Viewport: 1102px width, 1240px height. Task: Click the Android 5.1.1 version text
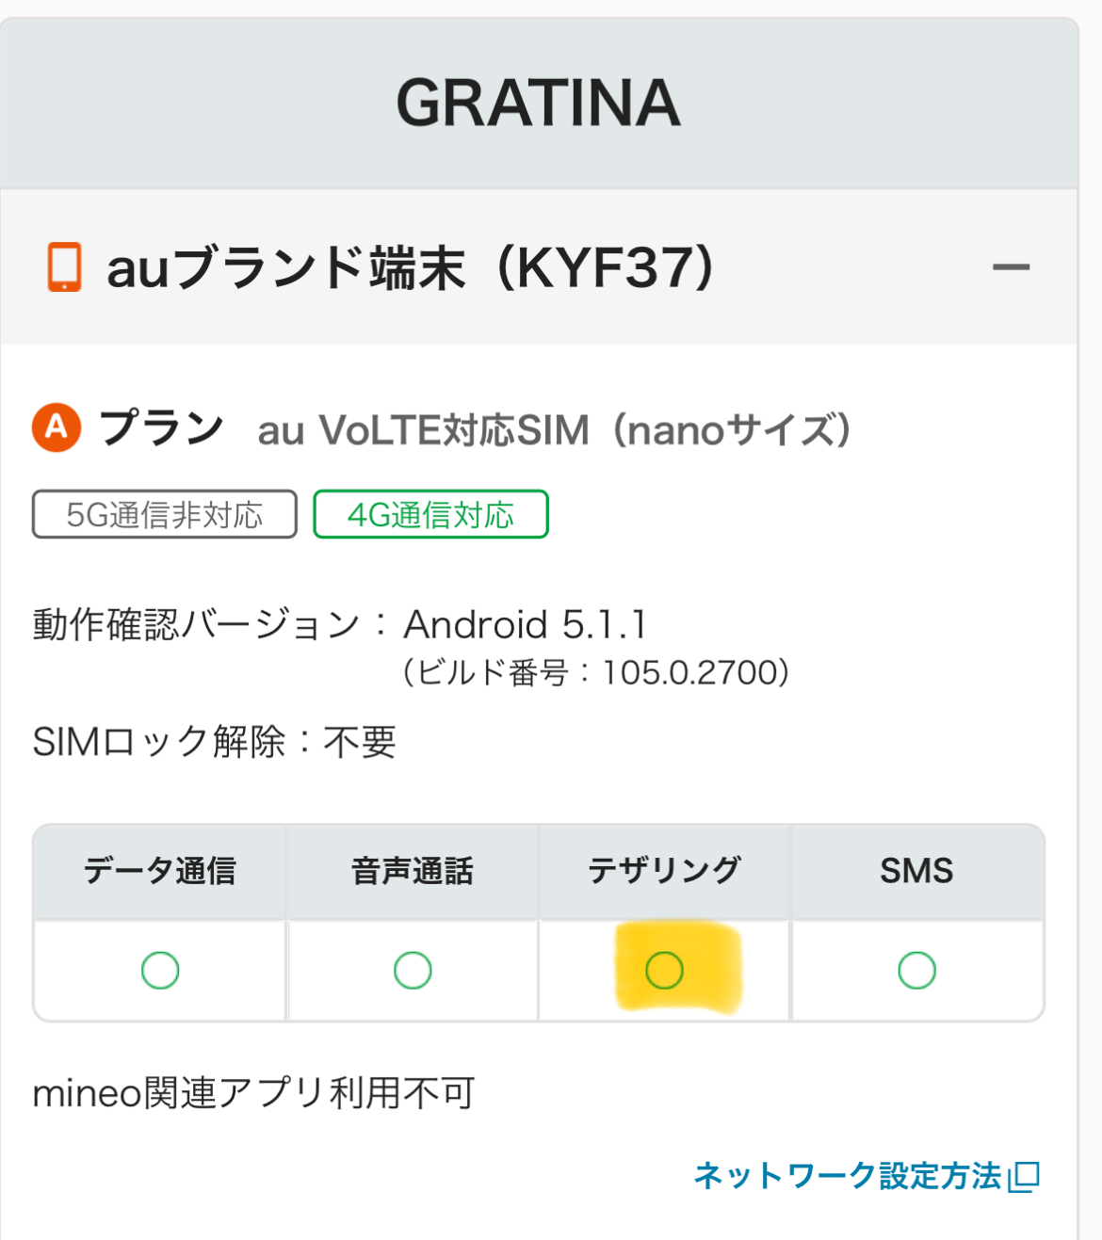click(x=525, y=624)
